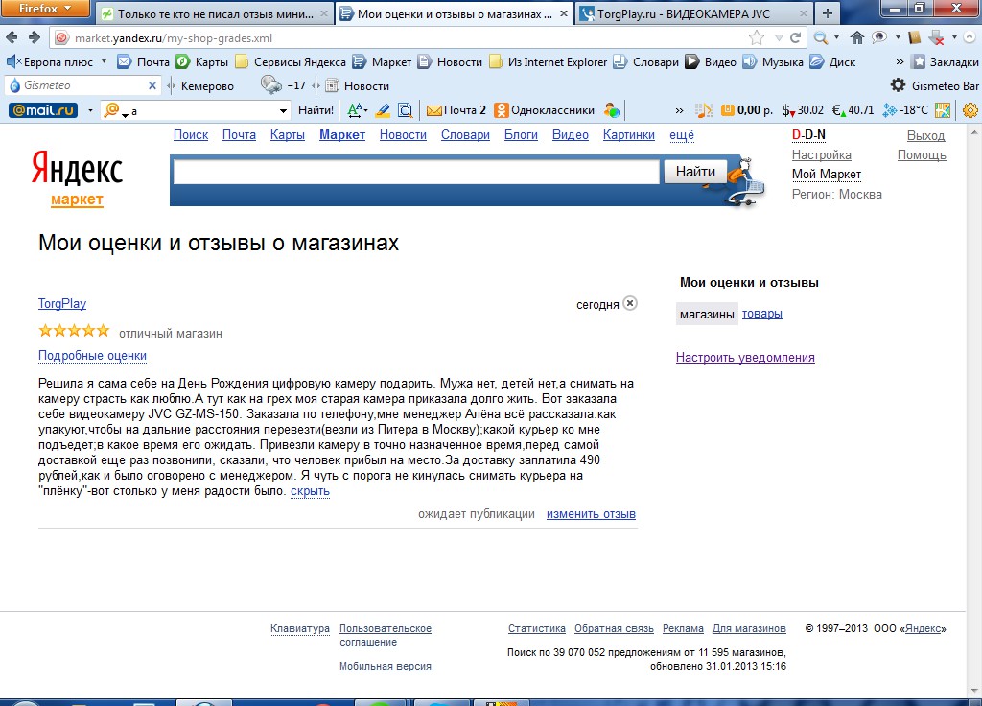Open the URL history dropdown arrow

[779, 37]
